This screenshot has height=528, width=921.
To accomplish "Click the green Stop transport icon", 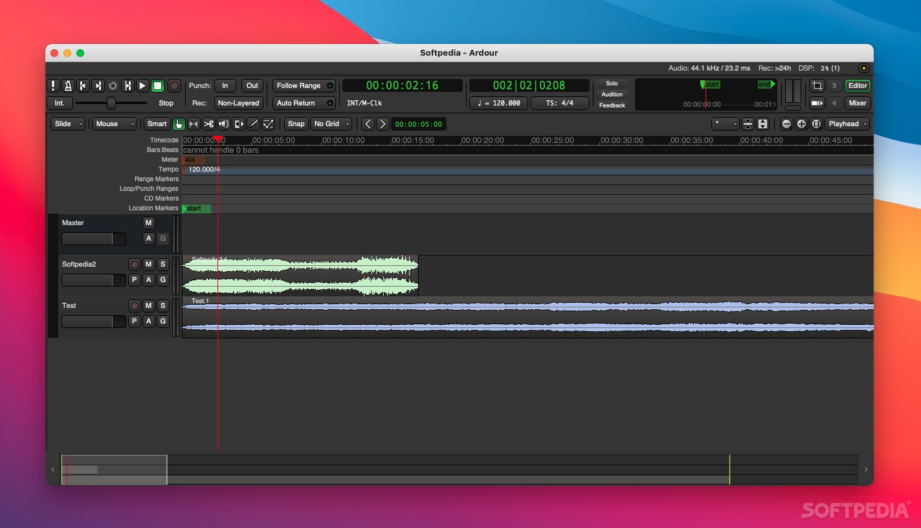I will [x=157, y=85].
